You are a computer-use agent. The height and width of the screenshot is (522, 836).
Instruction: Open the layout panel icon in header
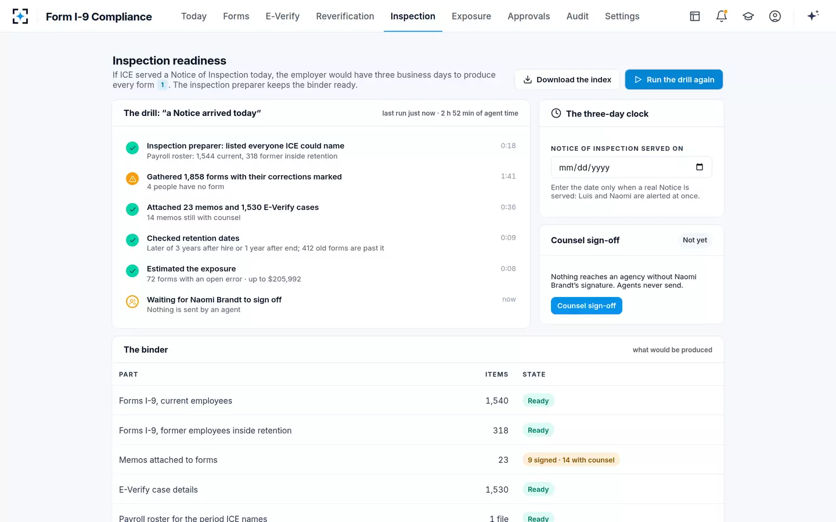click(695, 16)
